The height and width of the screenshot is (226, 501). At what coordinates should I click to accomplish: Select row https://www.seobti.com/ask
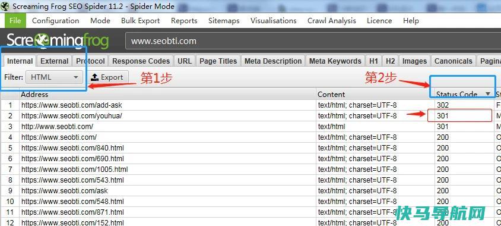point(251,191)
